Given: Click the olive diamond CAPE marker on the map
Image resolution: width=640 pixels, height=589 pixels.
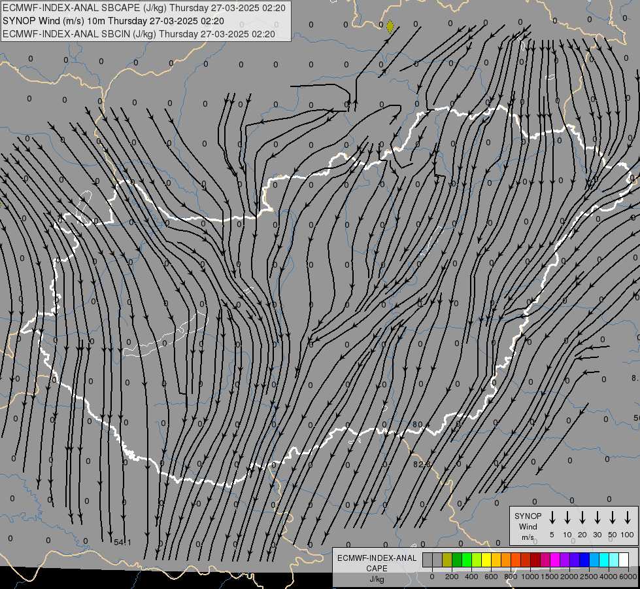Looking at the screenshot, I should pos(390,27).
